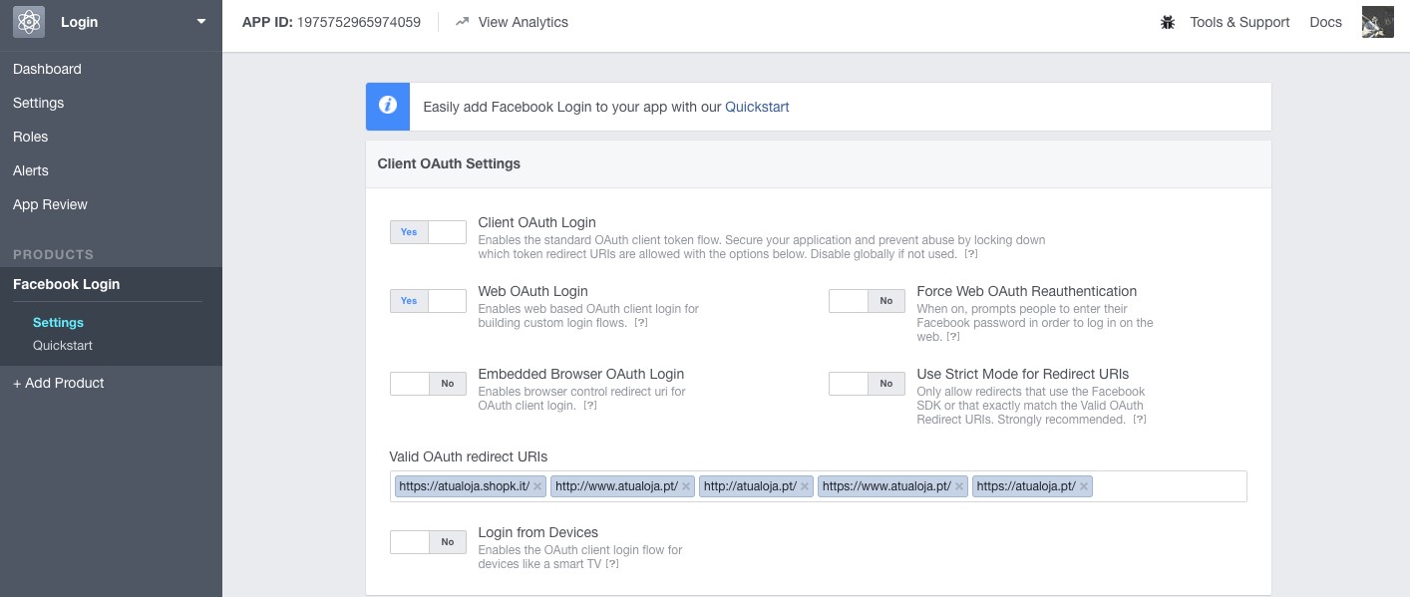Open the Login app switcher dropdown arrow
The width and height of the screenshot is (1410, 597).
point(201,22)
